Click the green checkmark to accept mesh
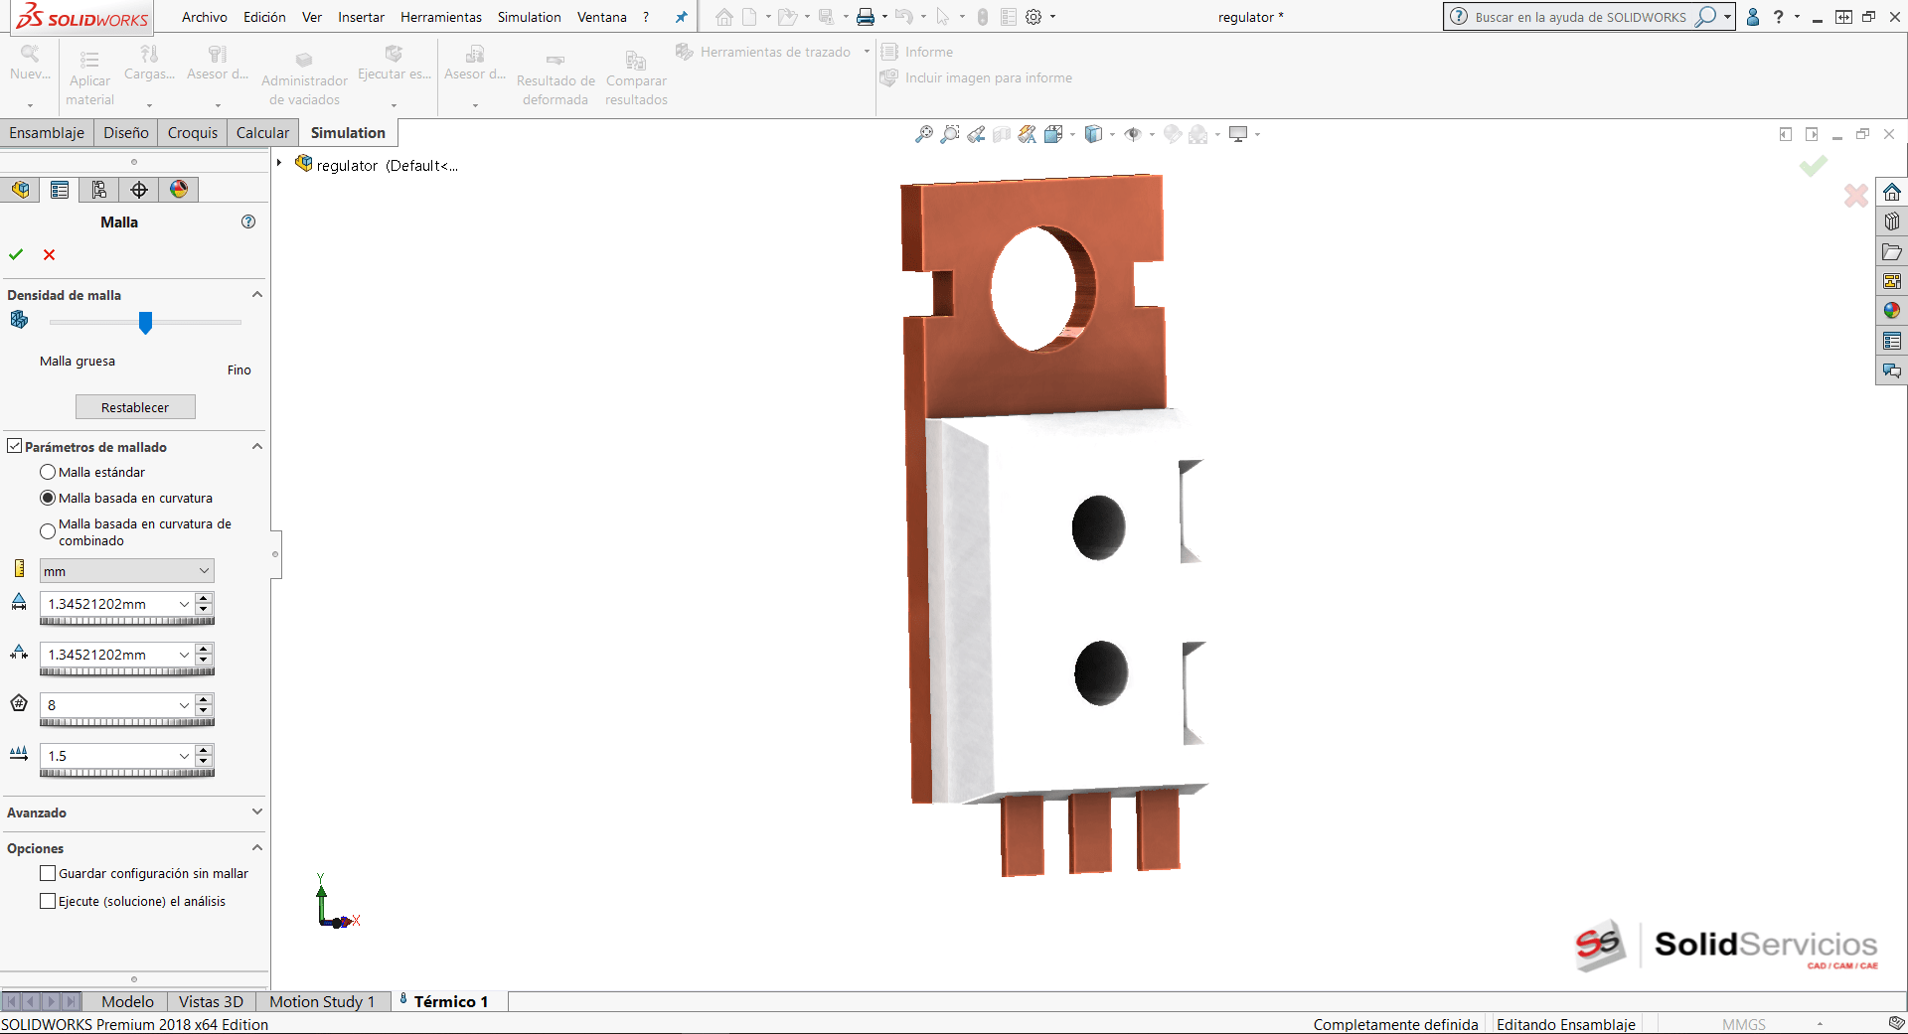Screen dimensions: 1908x1034 pyautogui.click(x=16, y=255)
